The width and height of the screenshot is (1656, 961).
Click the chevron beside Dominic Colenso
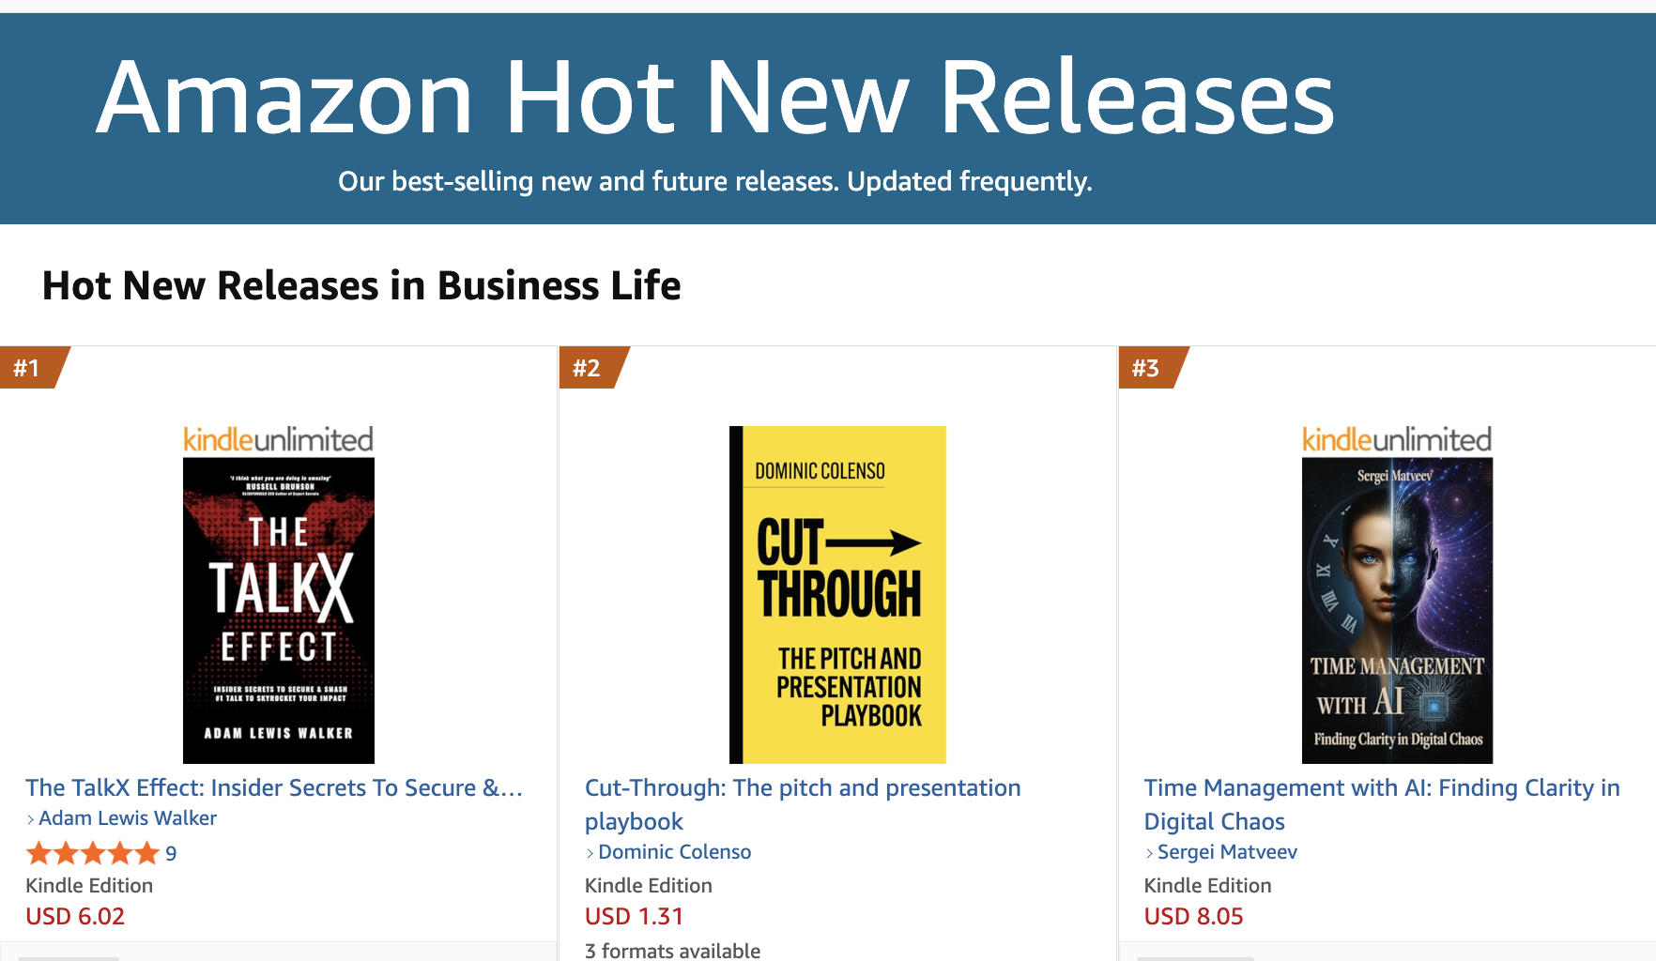pos(590,853)
